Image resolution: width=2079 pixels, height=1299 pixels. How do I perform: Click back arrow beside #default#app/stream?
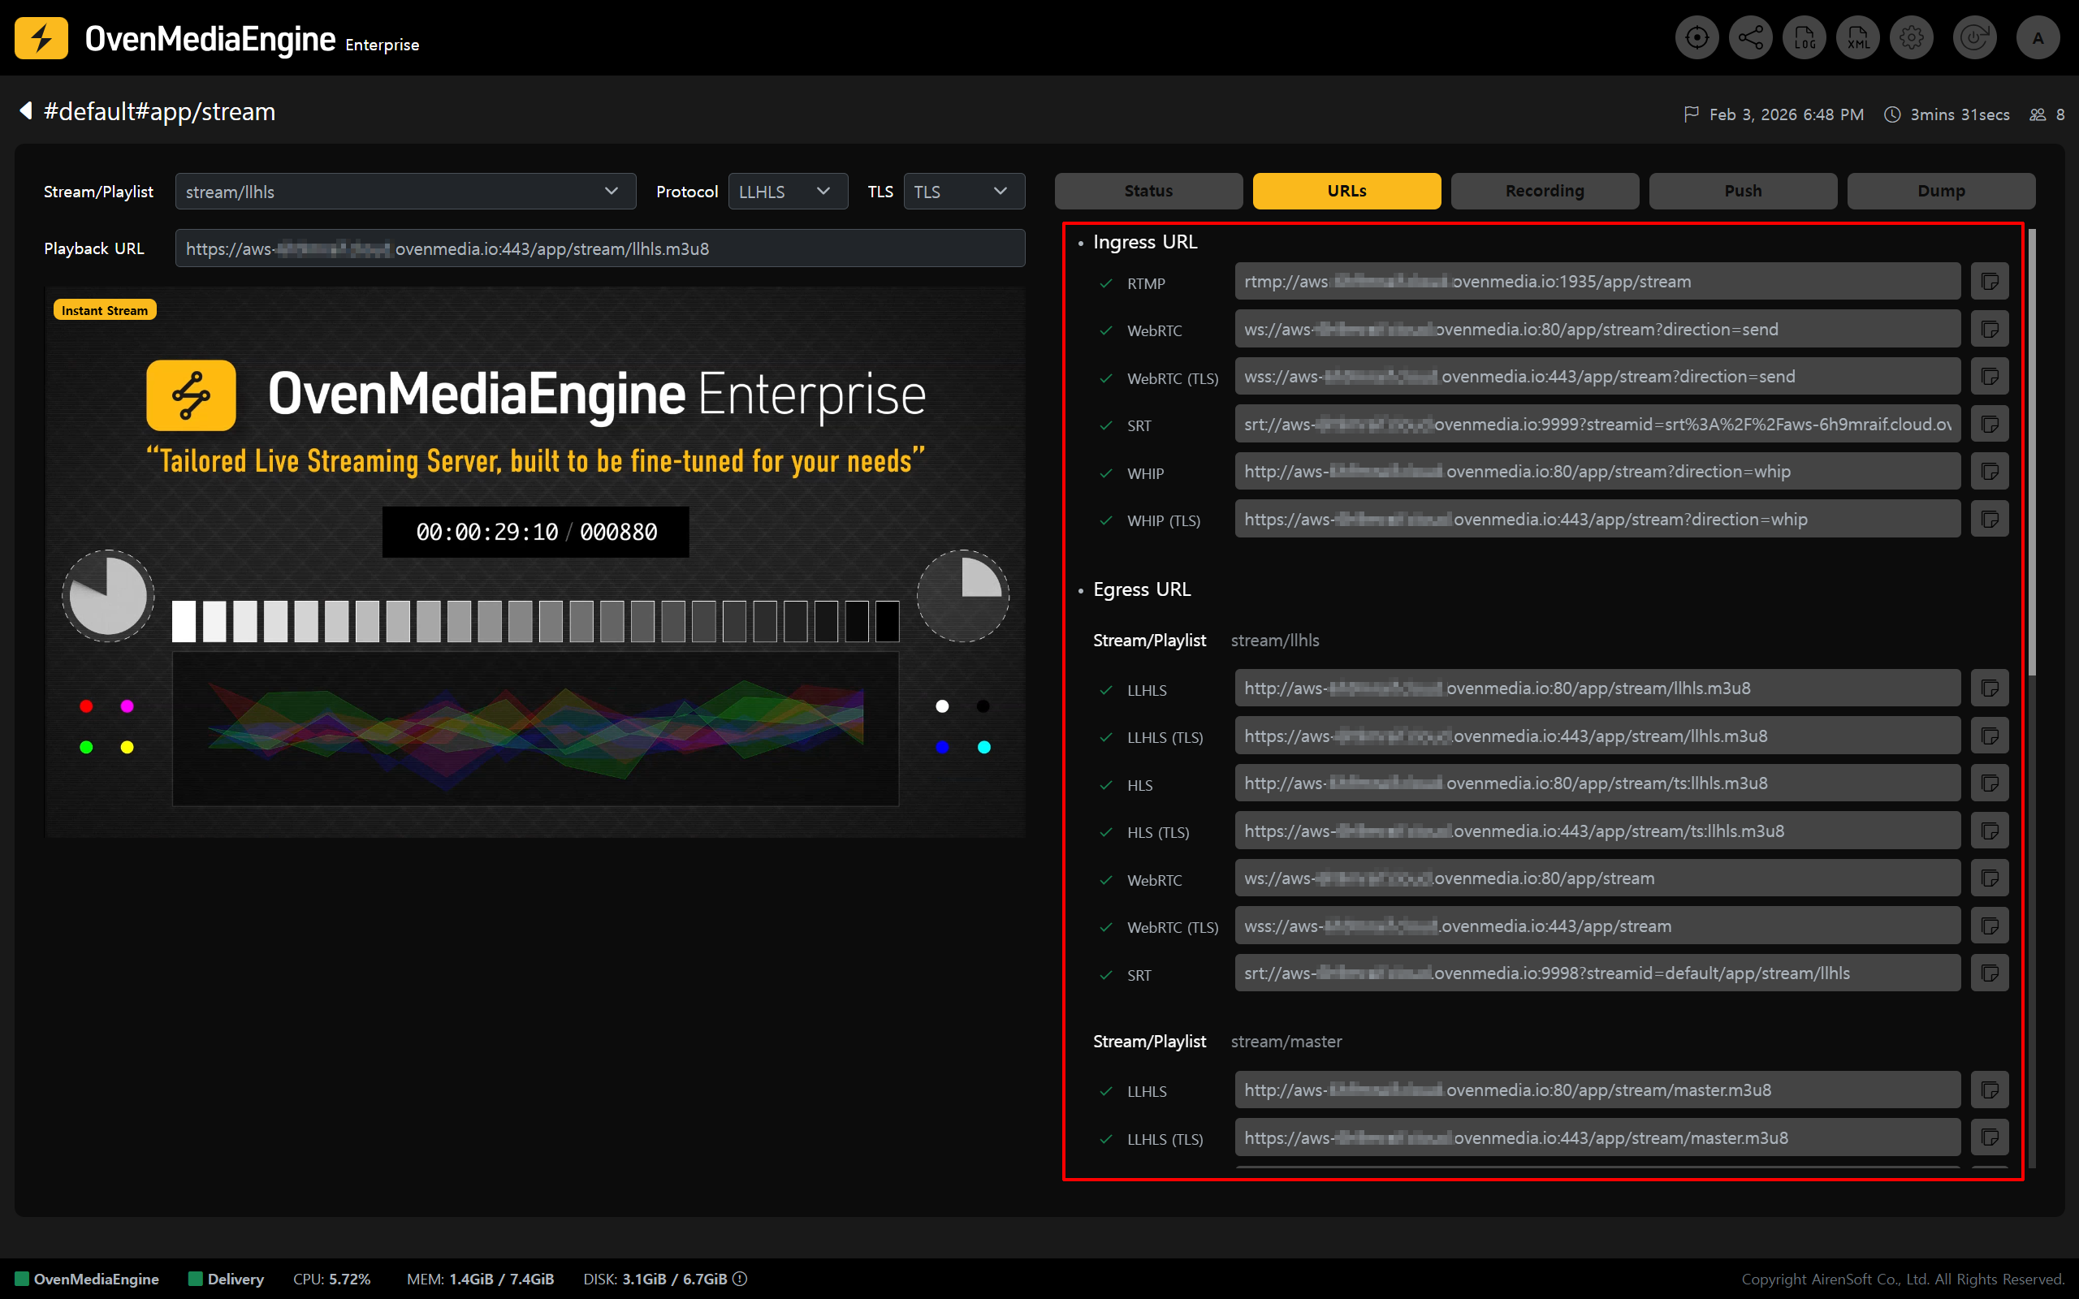coord(26,111)
